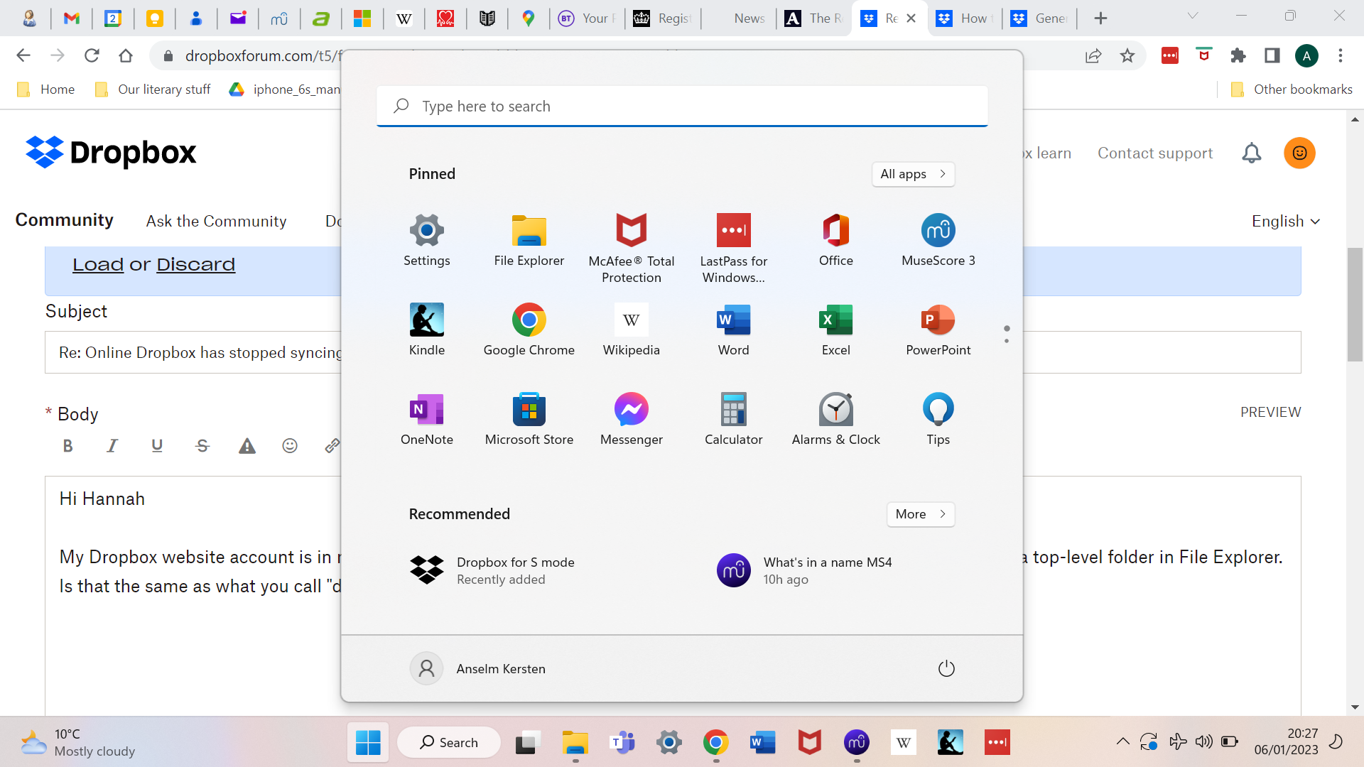Open Chrome's three-dot menu
The width and height of the screenshot is (1364, 767).
pyautogui.click(x=1341, y=55)
